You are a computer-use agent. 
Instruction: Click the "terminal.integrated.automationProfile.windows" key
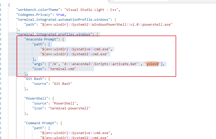point(64,20)
